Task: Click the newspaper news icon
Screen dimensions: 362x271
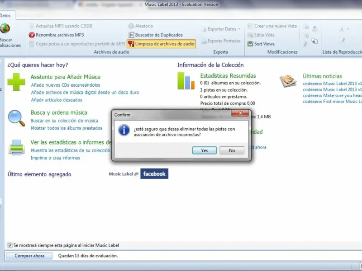Action: [x=288, y=81]
